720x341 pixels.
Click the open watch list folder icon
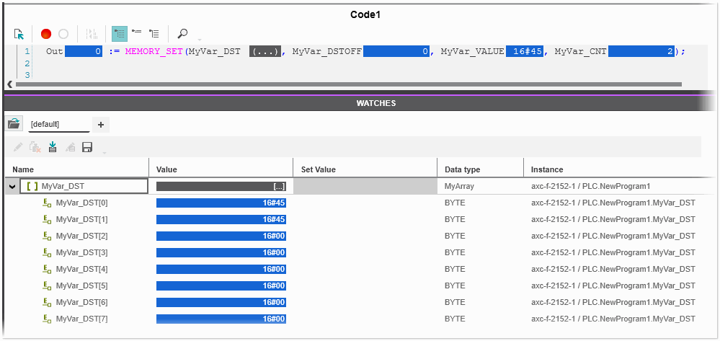tap(14, 124)
